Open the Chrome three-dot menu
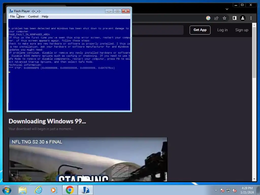 (251, 18)
